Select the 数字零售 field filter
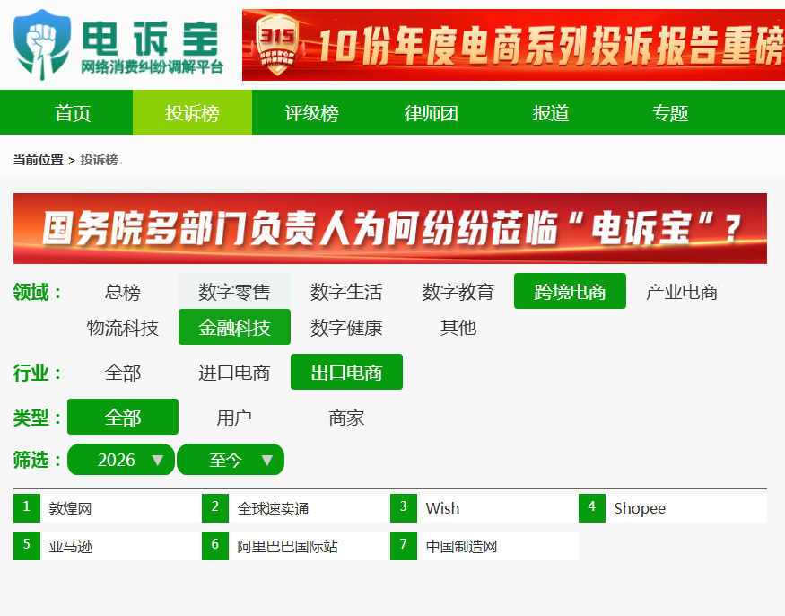 click(234, 291)
